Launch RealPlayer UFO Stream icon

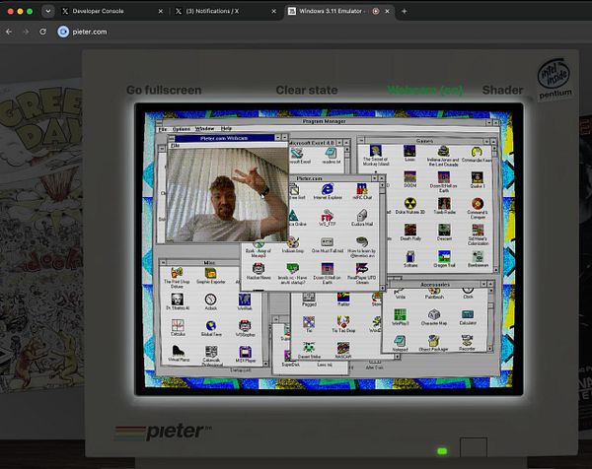click(361, 273)
